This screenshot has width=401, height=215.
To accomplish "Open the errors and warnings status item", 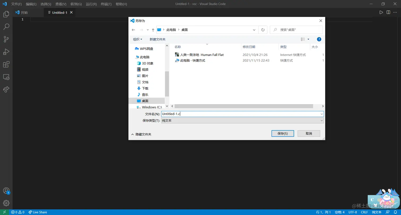I will point(18,212).
